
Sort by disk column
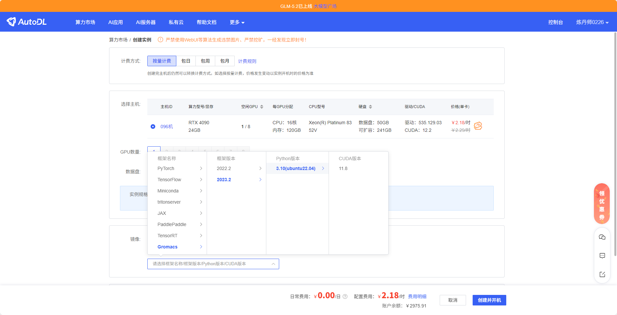370,107
